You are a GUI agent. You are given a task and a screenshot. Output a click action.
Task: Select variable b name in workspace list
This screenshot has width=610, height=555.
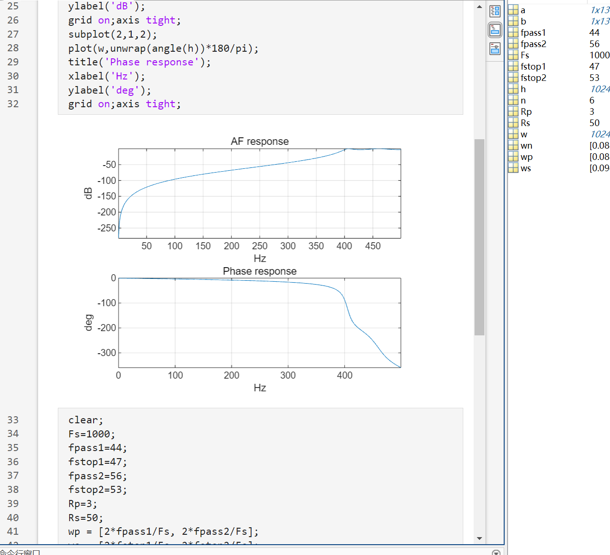(523, 21)
